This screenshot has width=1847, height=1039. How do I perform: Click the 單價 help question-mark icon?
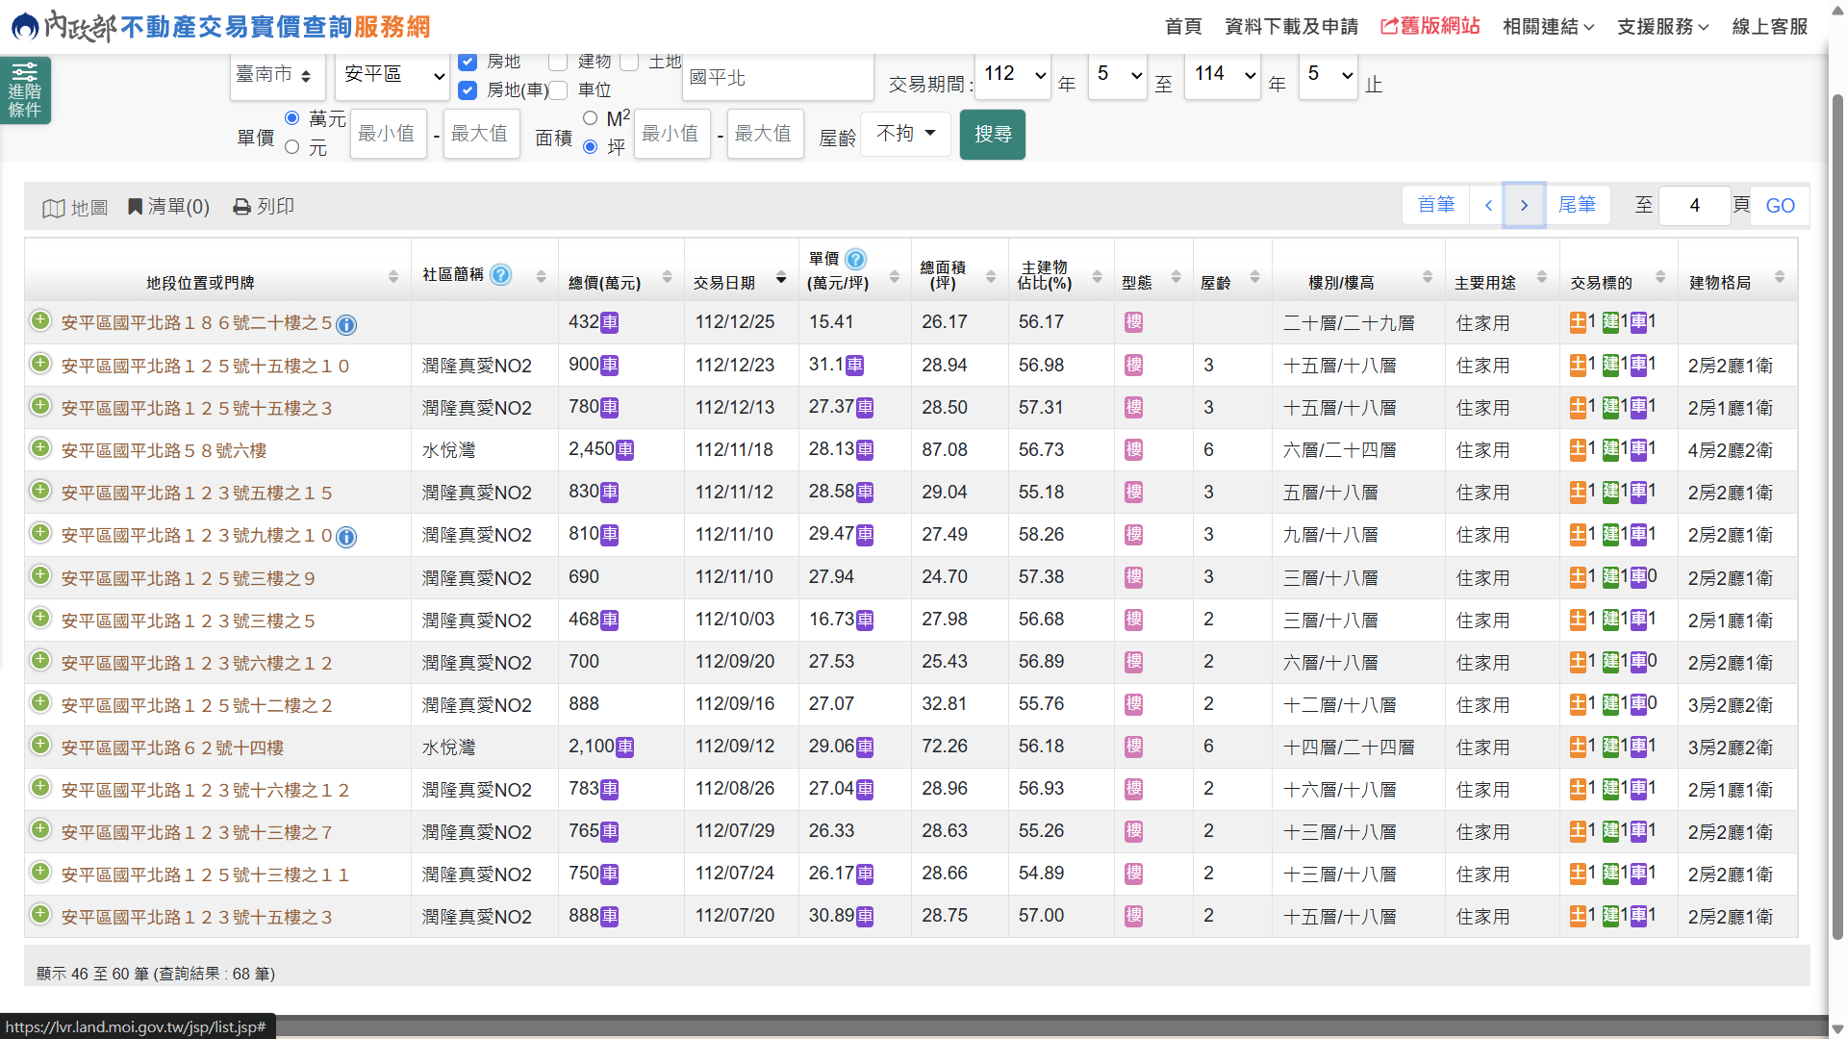tap(855, 259)
